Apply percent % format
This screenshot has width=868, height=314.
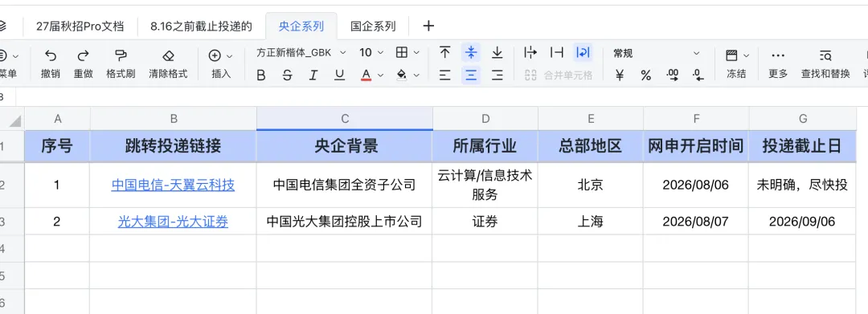pos(645,75)
